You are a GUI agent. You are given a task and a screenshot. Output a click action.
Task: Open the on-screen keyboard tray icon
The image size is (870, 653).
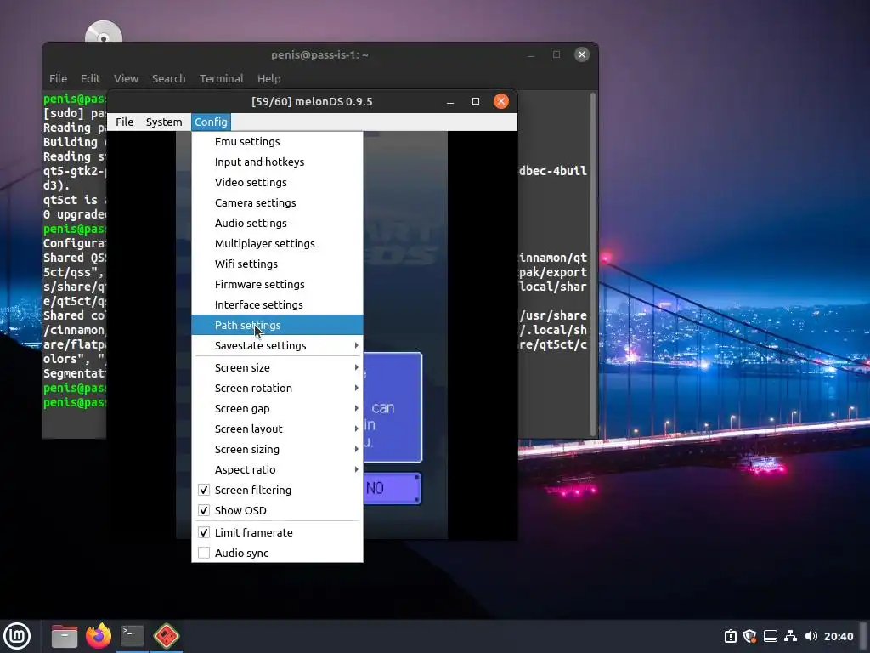[770, 636]
